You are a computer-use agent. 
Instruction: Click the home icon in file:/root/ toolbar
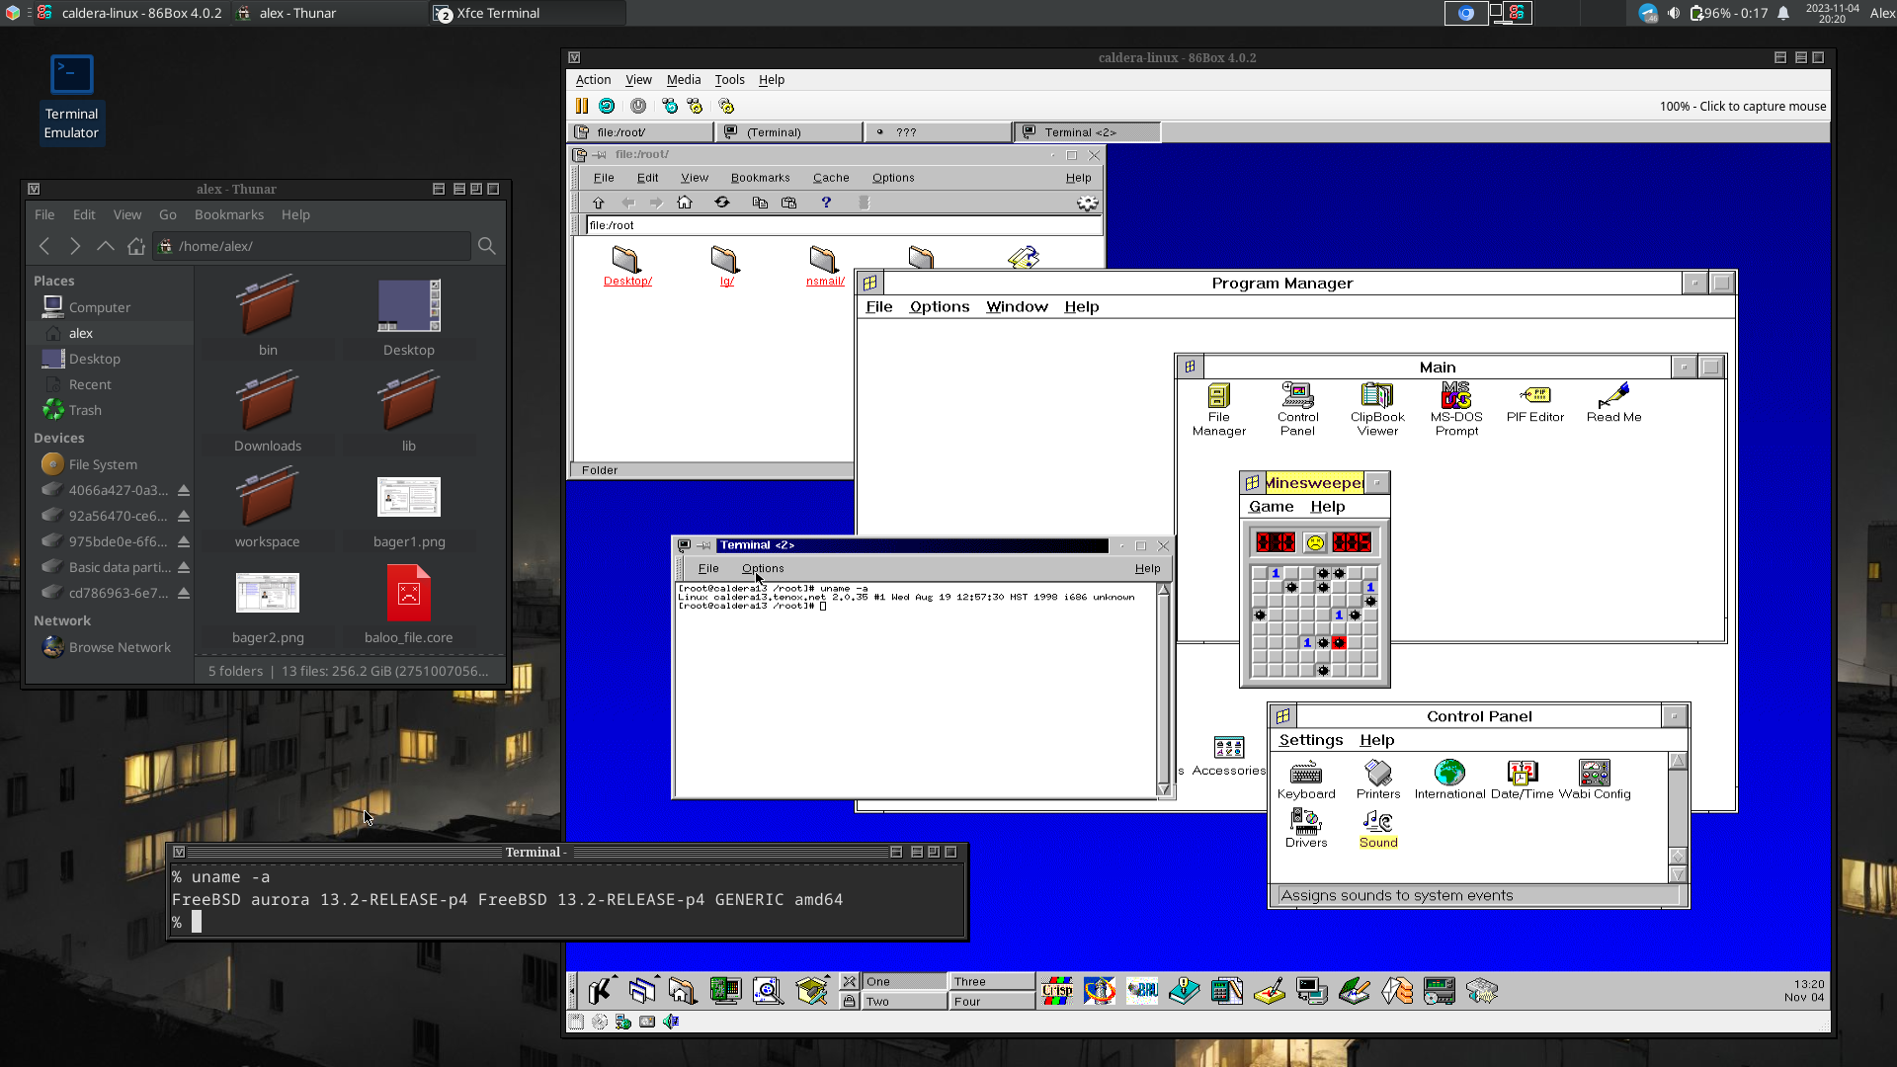tap(684, 203)
